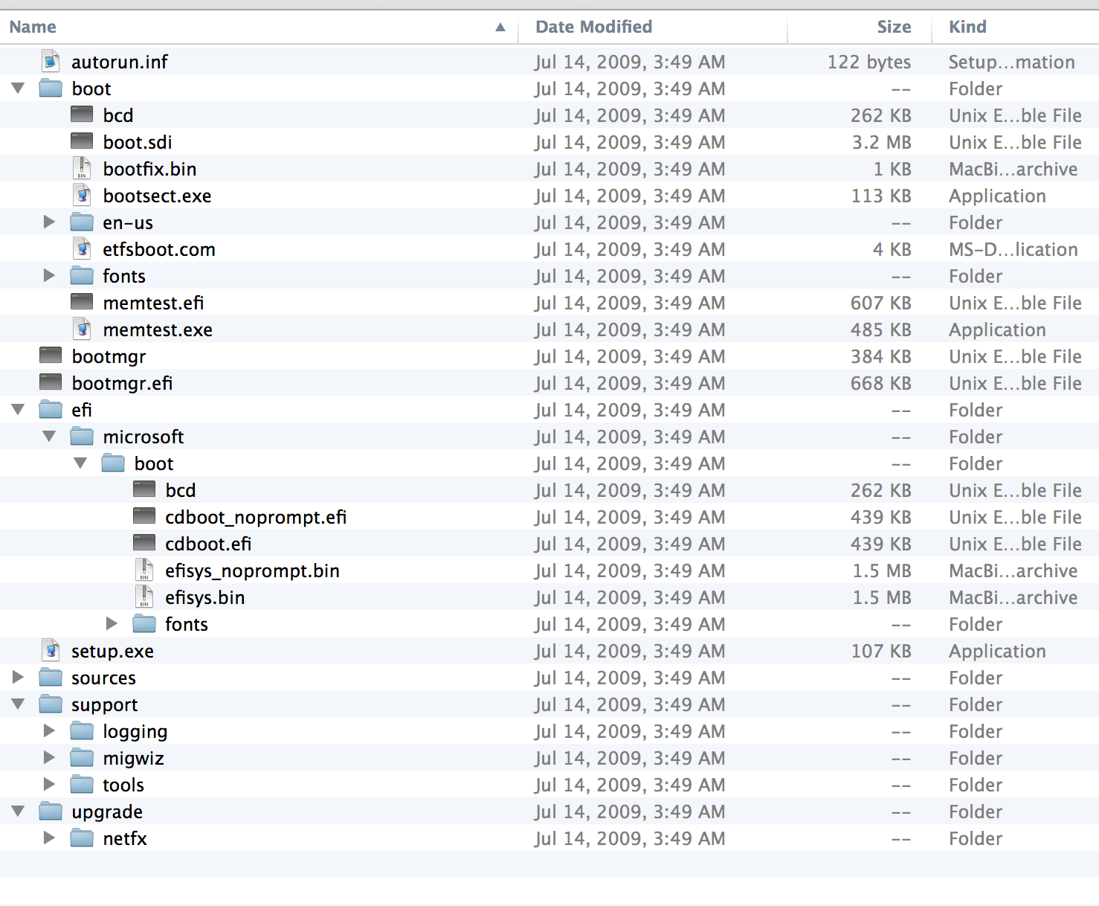Expand the netfx folder under upgrade
This screenshot has height=906, width=1099.
(x=49, y=838)
